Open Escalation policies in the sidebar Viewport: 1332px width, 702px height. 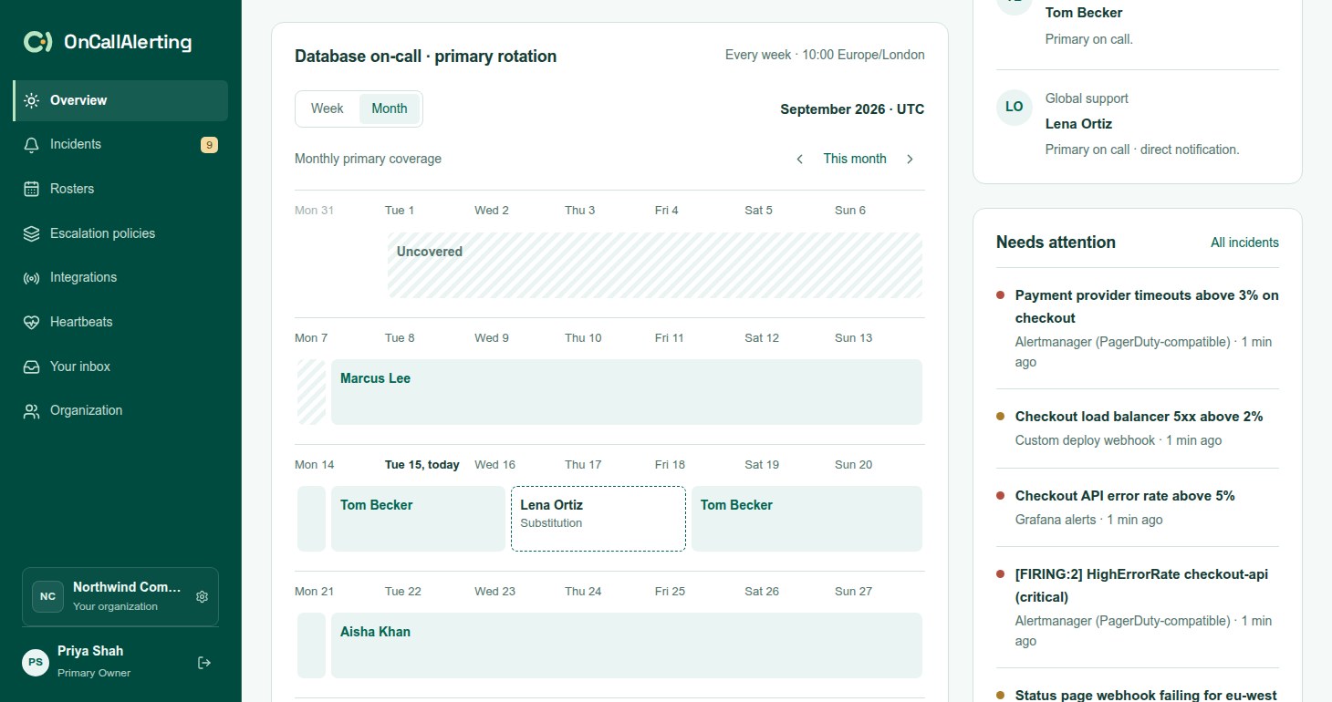[x=120, y=233]
